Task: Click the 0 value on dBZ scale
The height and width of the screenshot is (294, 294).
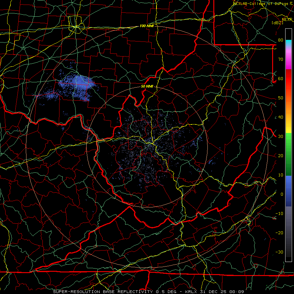Action: (282, 194)
